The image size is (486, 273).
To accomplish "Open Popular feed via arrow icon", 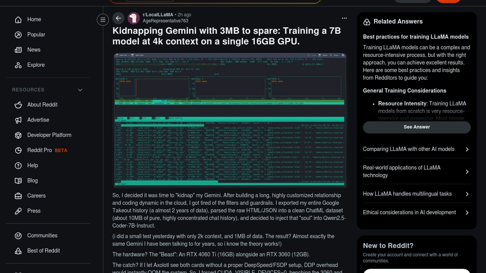I will click(x=18, y=35).
